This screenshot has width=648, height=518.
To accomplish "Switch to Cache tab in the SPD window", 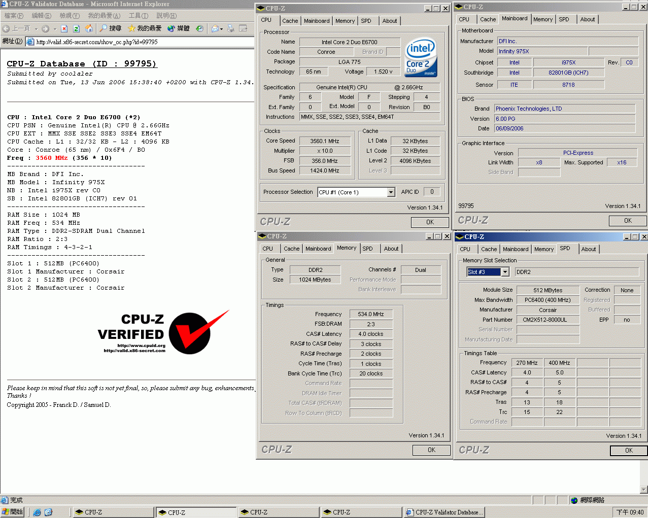I will (489, 249).
